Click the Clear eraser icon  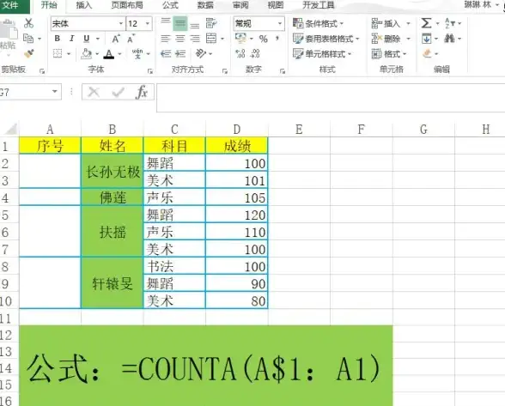pos(427,53)
